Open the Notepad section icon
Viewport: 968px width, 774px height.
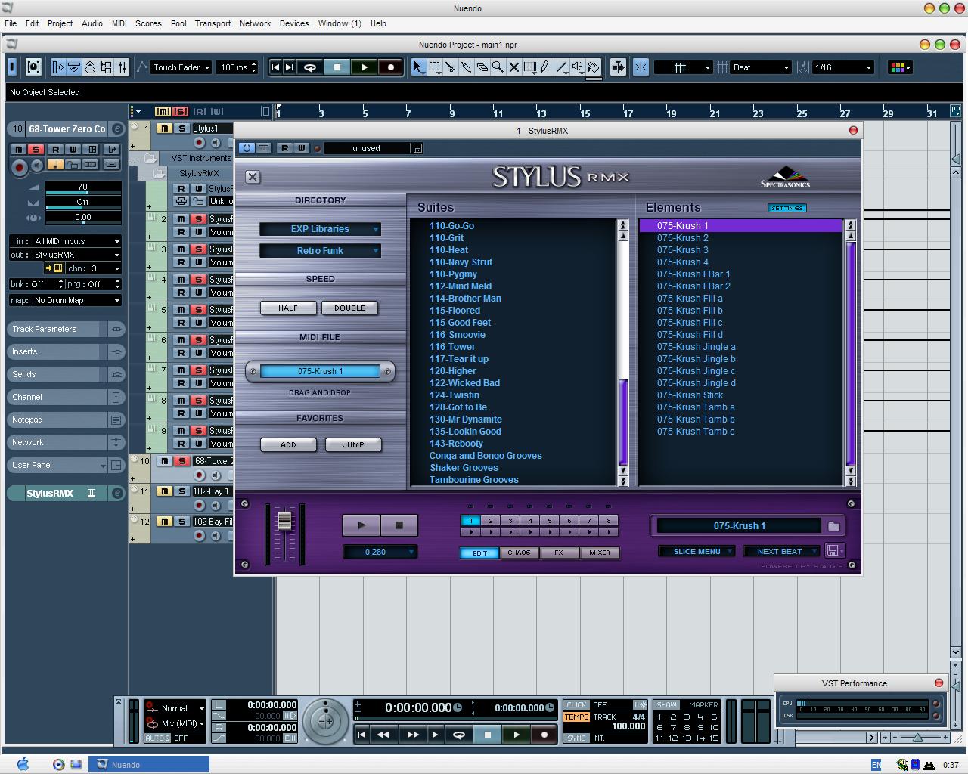point(116,420)
